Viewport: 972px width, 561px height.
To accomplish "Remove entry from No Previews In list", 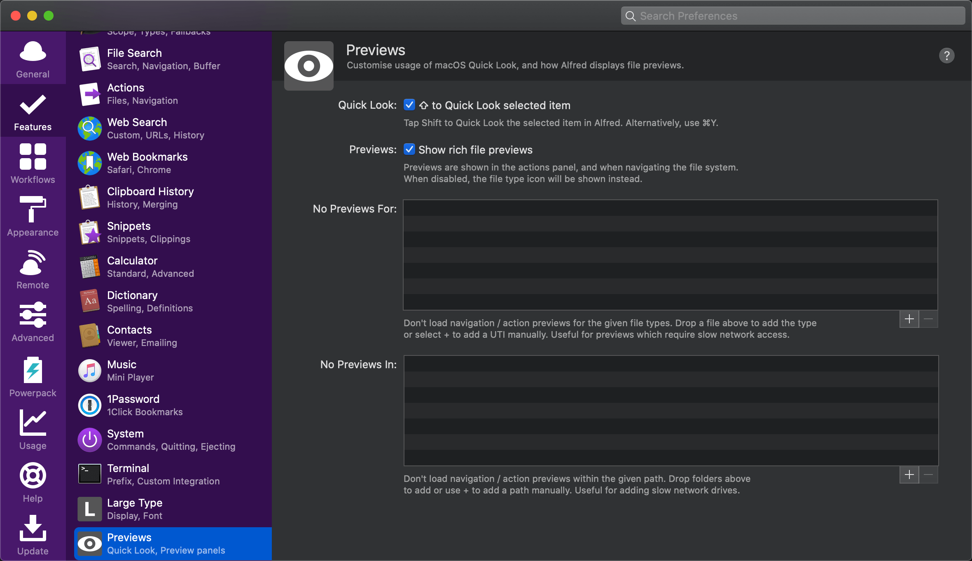I will (x=928, y=475).
